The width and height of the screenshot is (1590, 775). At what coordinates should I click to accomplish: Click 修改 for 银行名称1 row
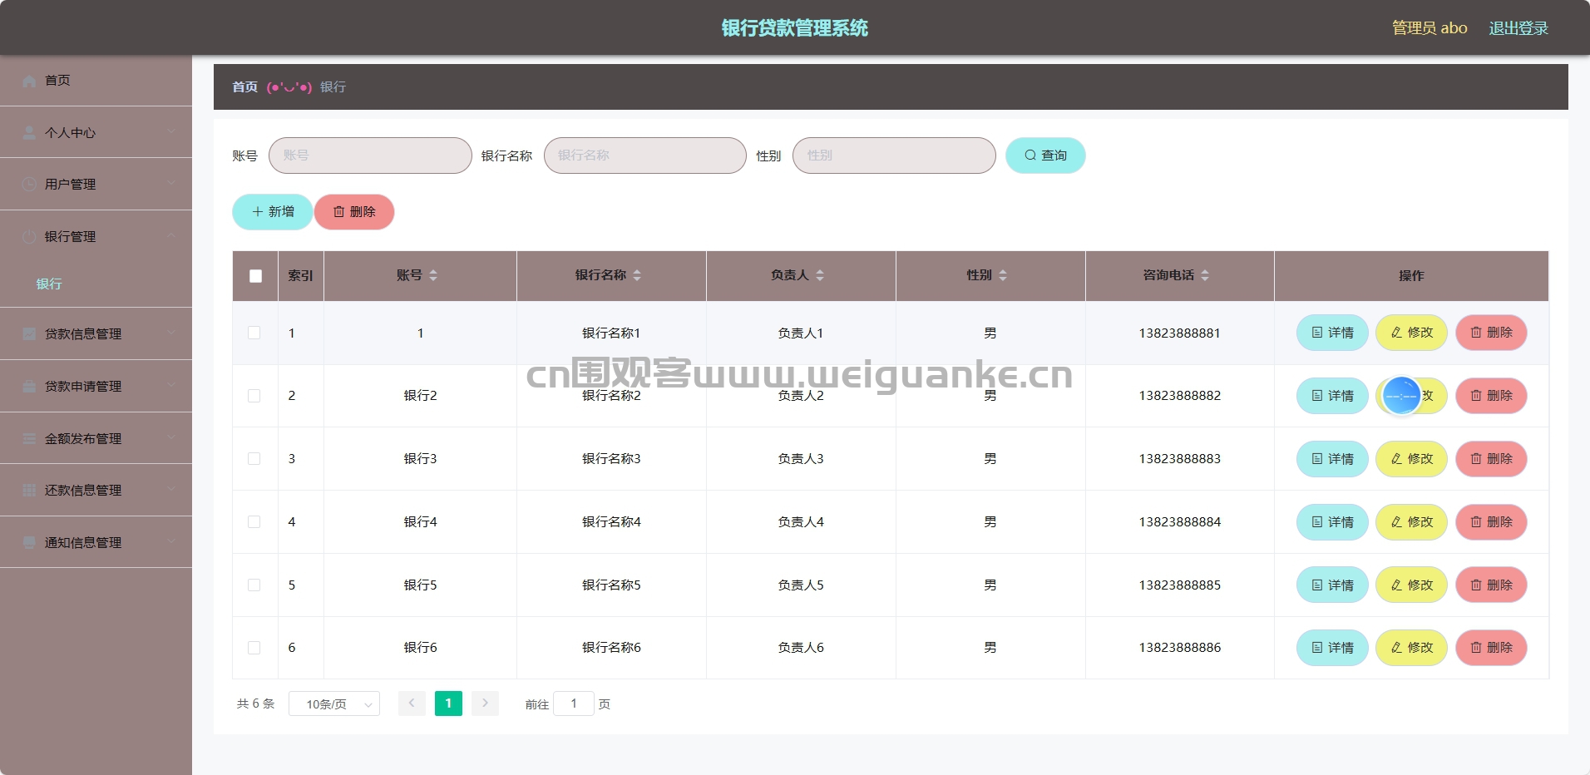(x=1412, y=333)
